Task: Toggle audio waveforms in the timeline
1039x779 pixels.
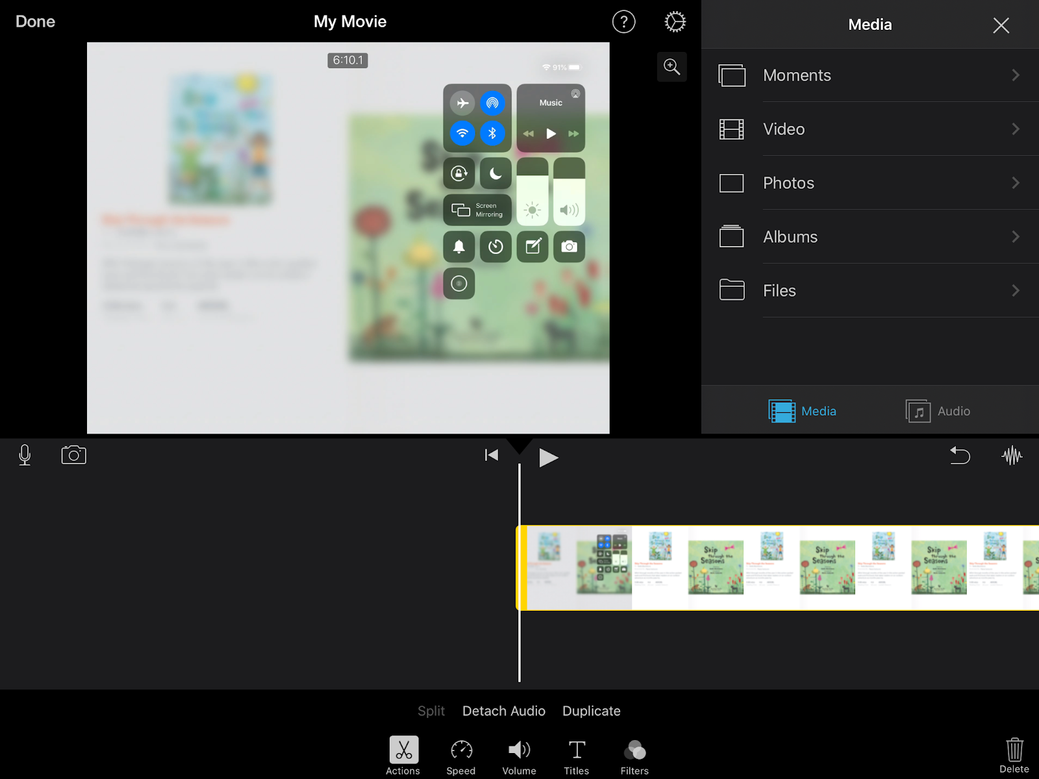Action: pyautogui.click(x=1012, y=455)
